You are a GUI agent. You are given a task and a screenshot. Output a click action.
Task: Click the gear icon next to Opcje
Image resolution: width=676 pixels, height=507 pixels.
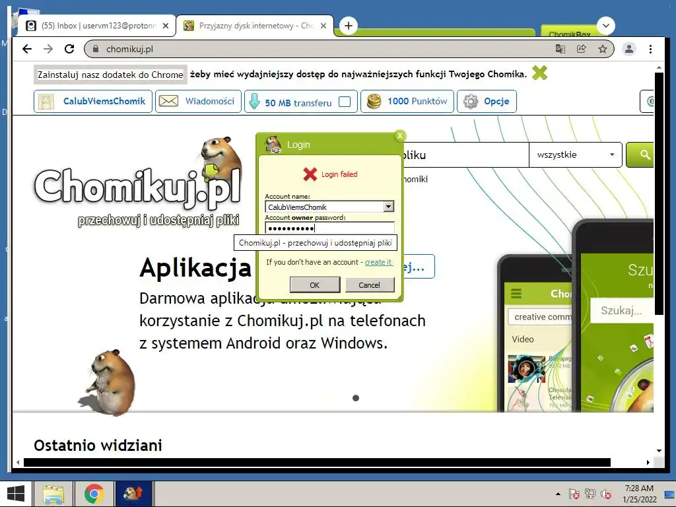click(x=470, y=101)
